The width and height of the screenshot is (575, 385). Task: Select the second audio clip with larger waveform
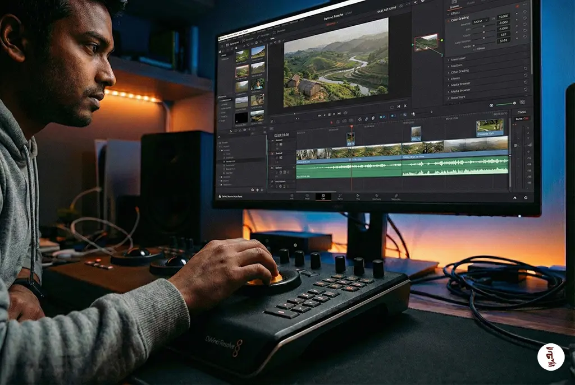[455, 166]
